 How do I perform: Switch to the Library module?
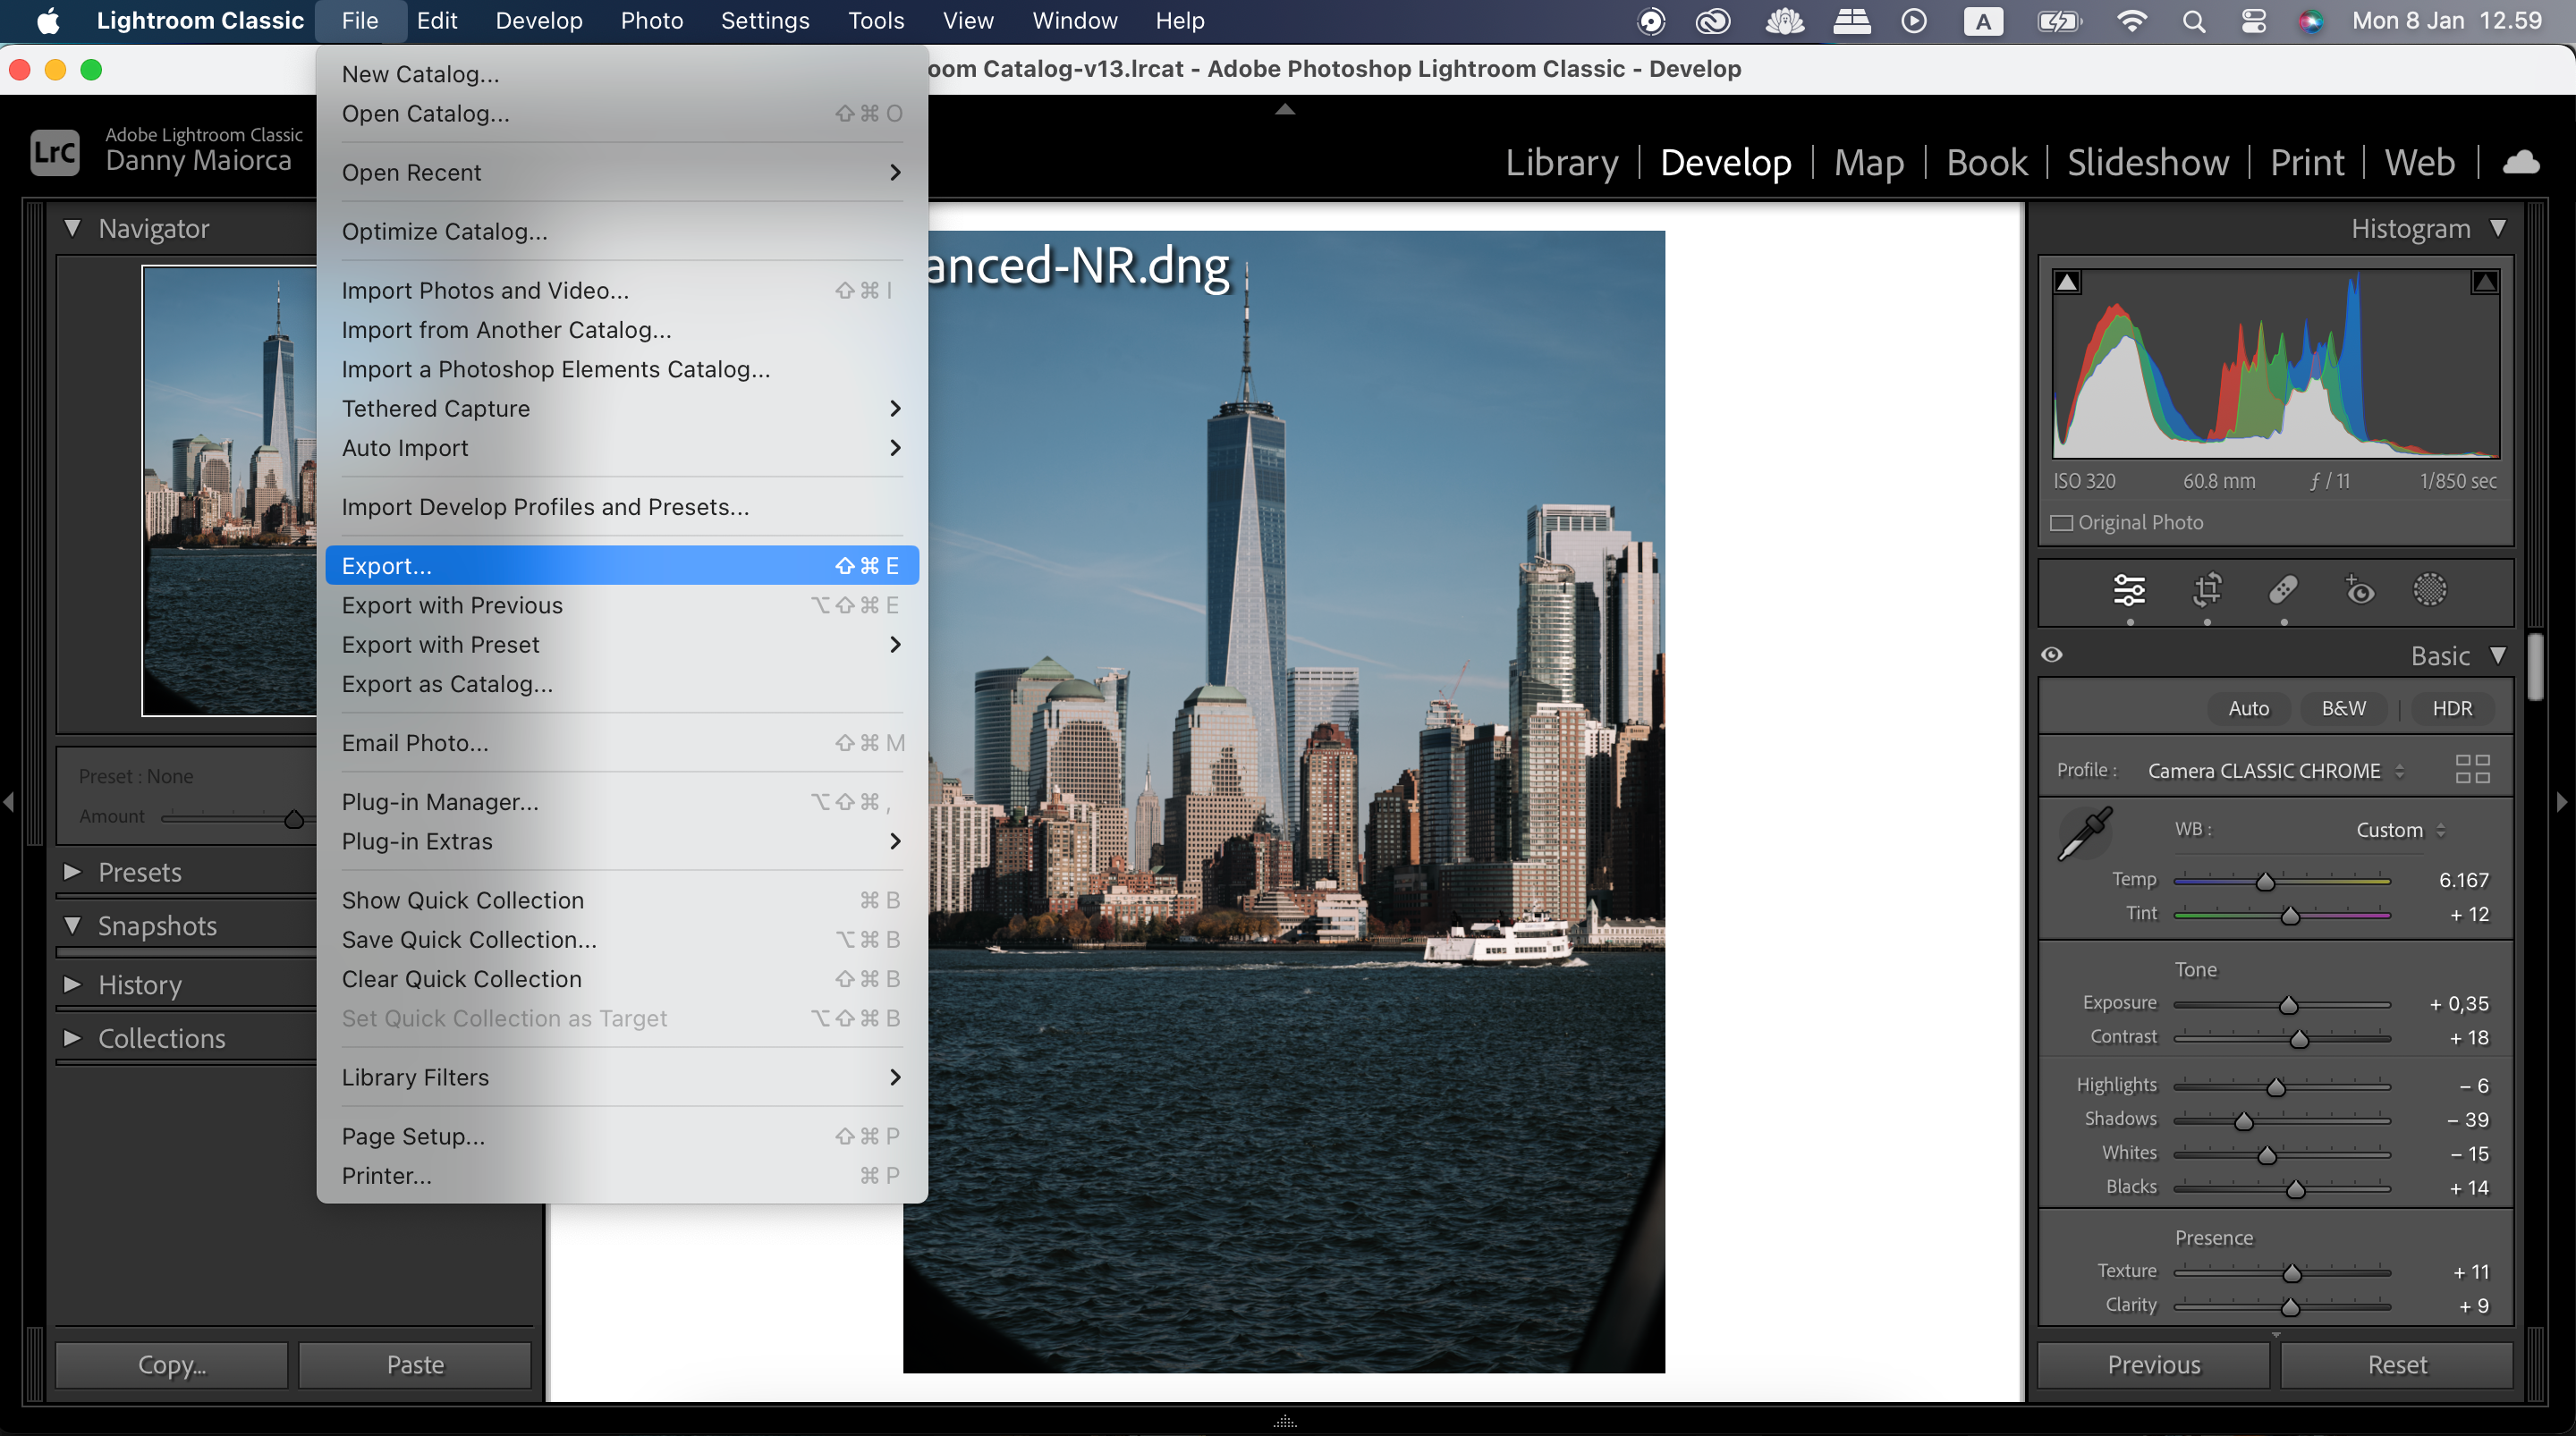[x=1561, y=162]
